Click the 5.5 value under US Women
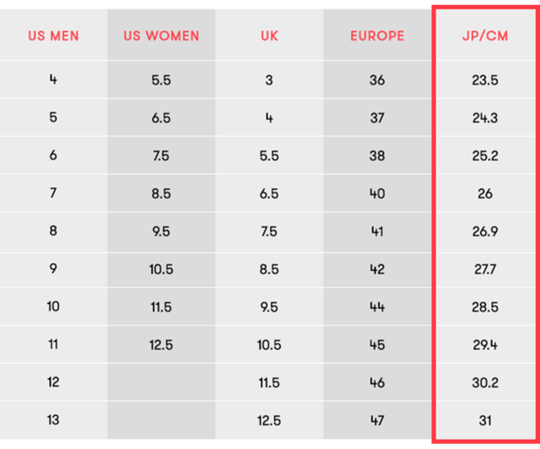 161,81
